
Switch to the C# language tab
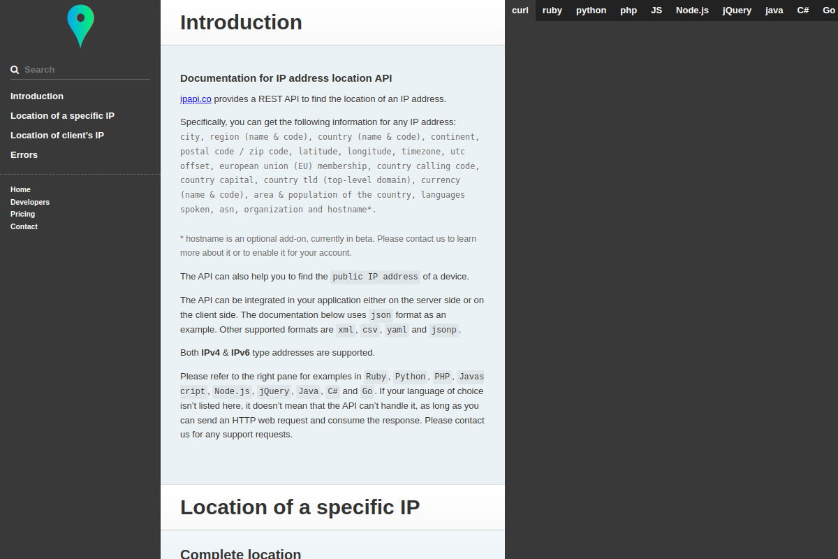click(803, 10)
